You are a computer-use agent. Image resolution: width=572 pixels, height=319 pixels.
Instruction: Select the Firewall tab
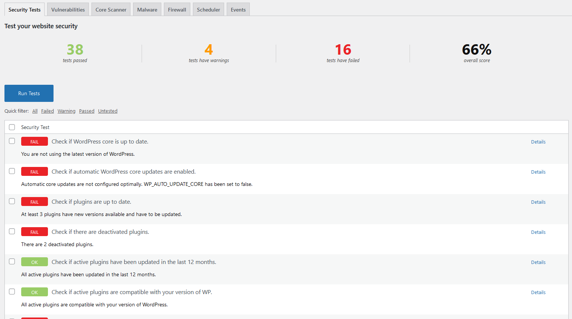coord(177,10)
